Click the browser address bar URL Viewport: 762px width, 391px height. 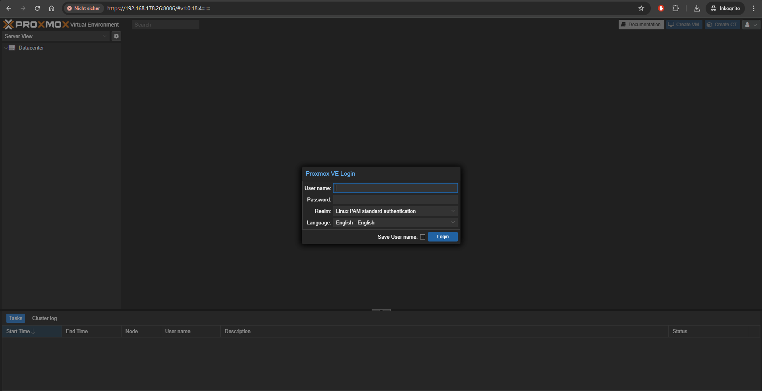[x=159, y=8]
